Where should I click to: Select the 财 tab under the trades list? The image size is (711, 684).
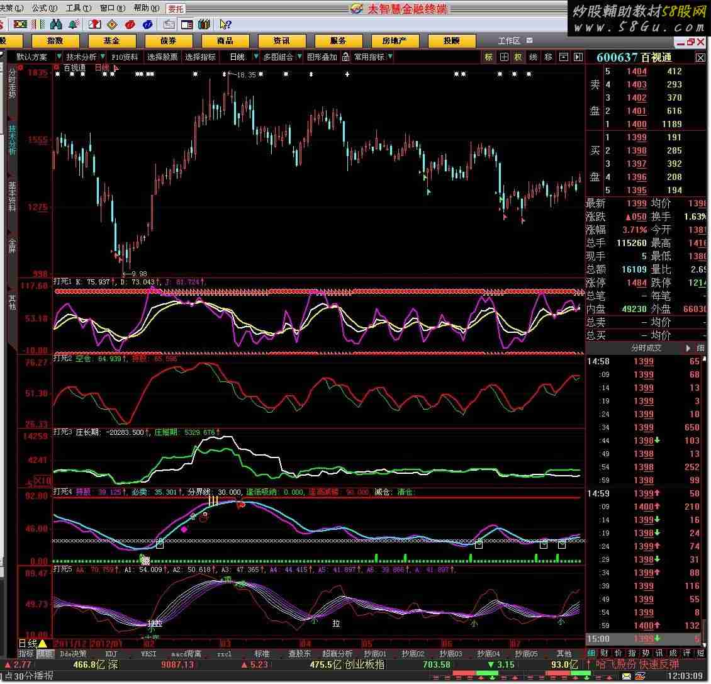[605, 653]
